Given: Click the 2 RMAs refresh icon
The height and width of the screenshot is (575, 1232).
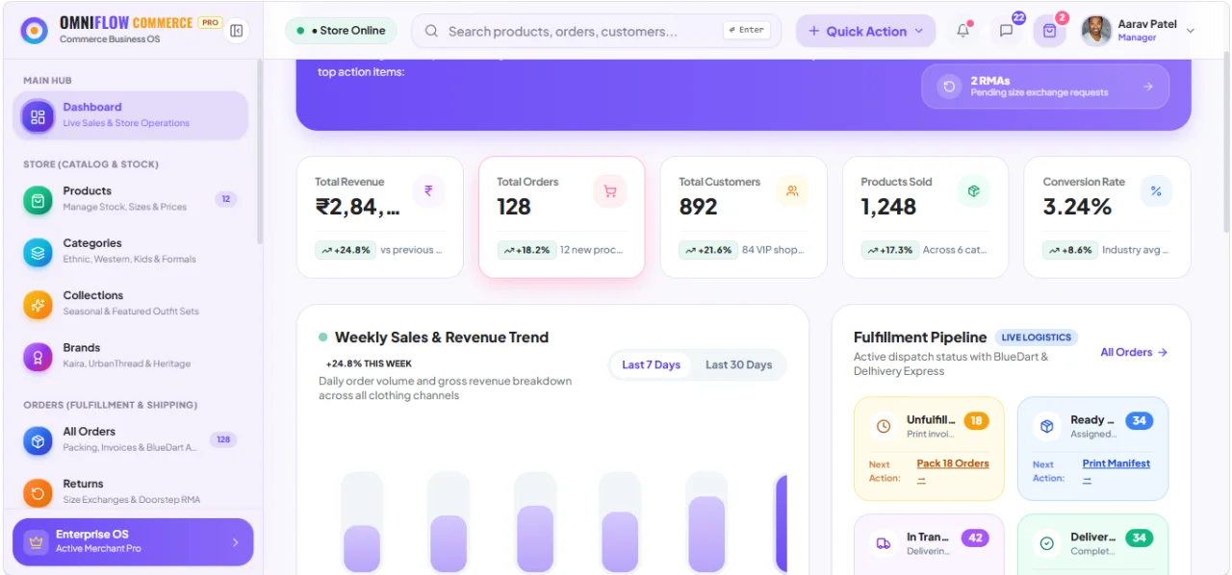Looking at the screenshot, I should (949, 87).
